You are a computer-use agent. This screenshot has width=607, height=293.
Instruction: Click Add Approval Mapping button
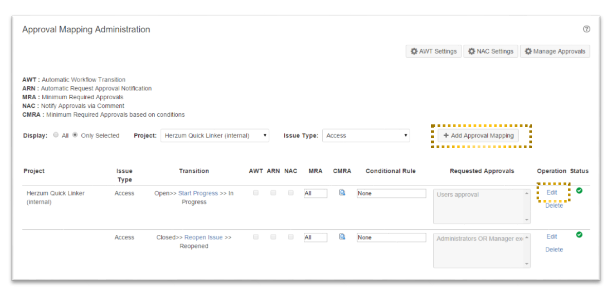pyautogui.click(x=478, y=136)
